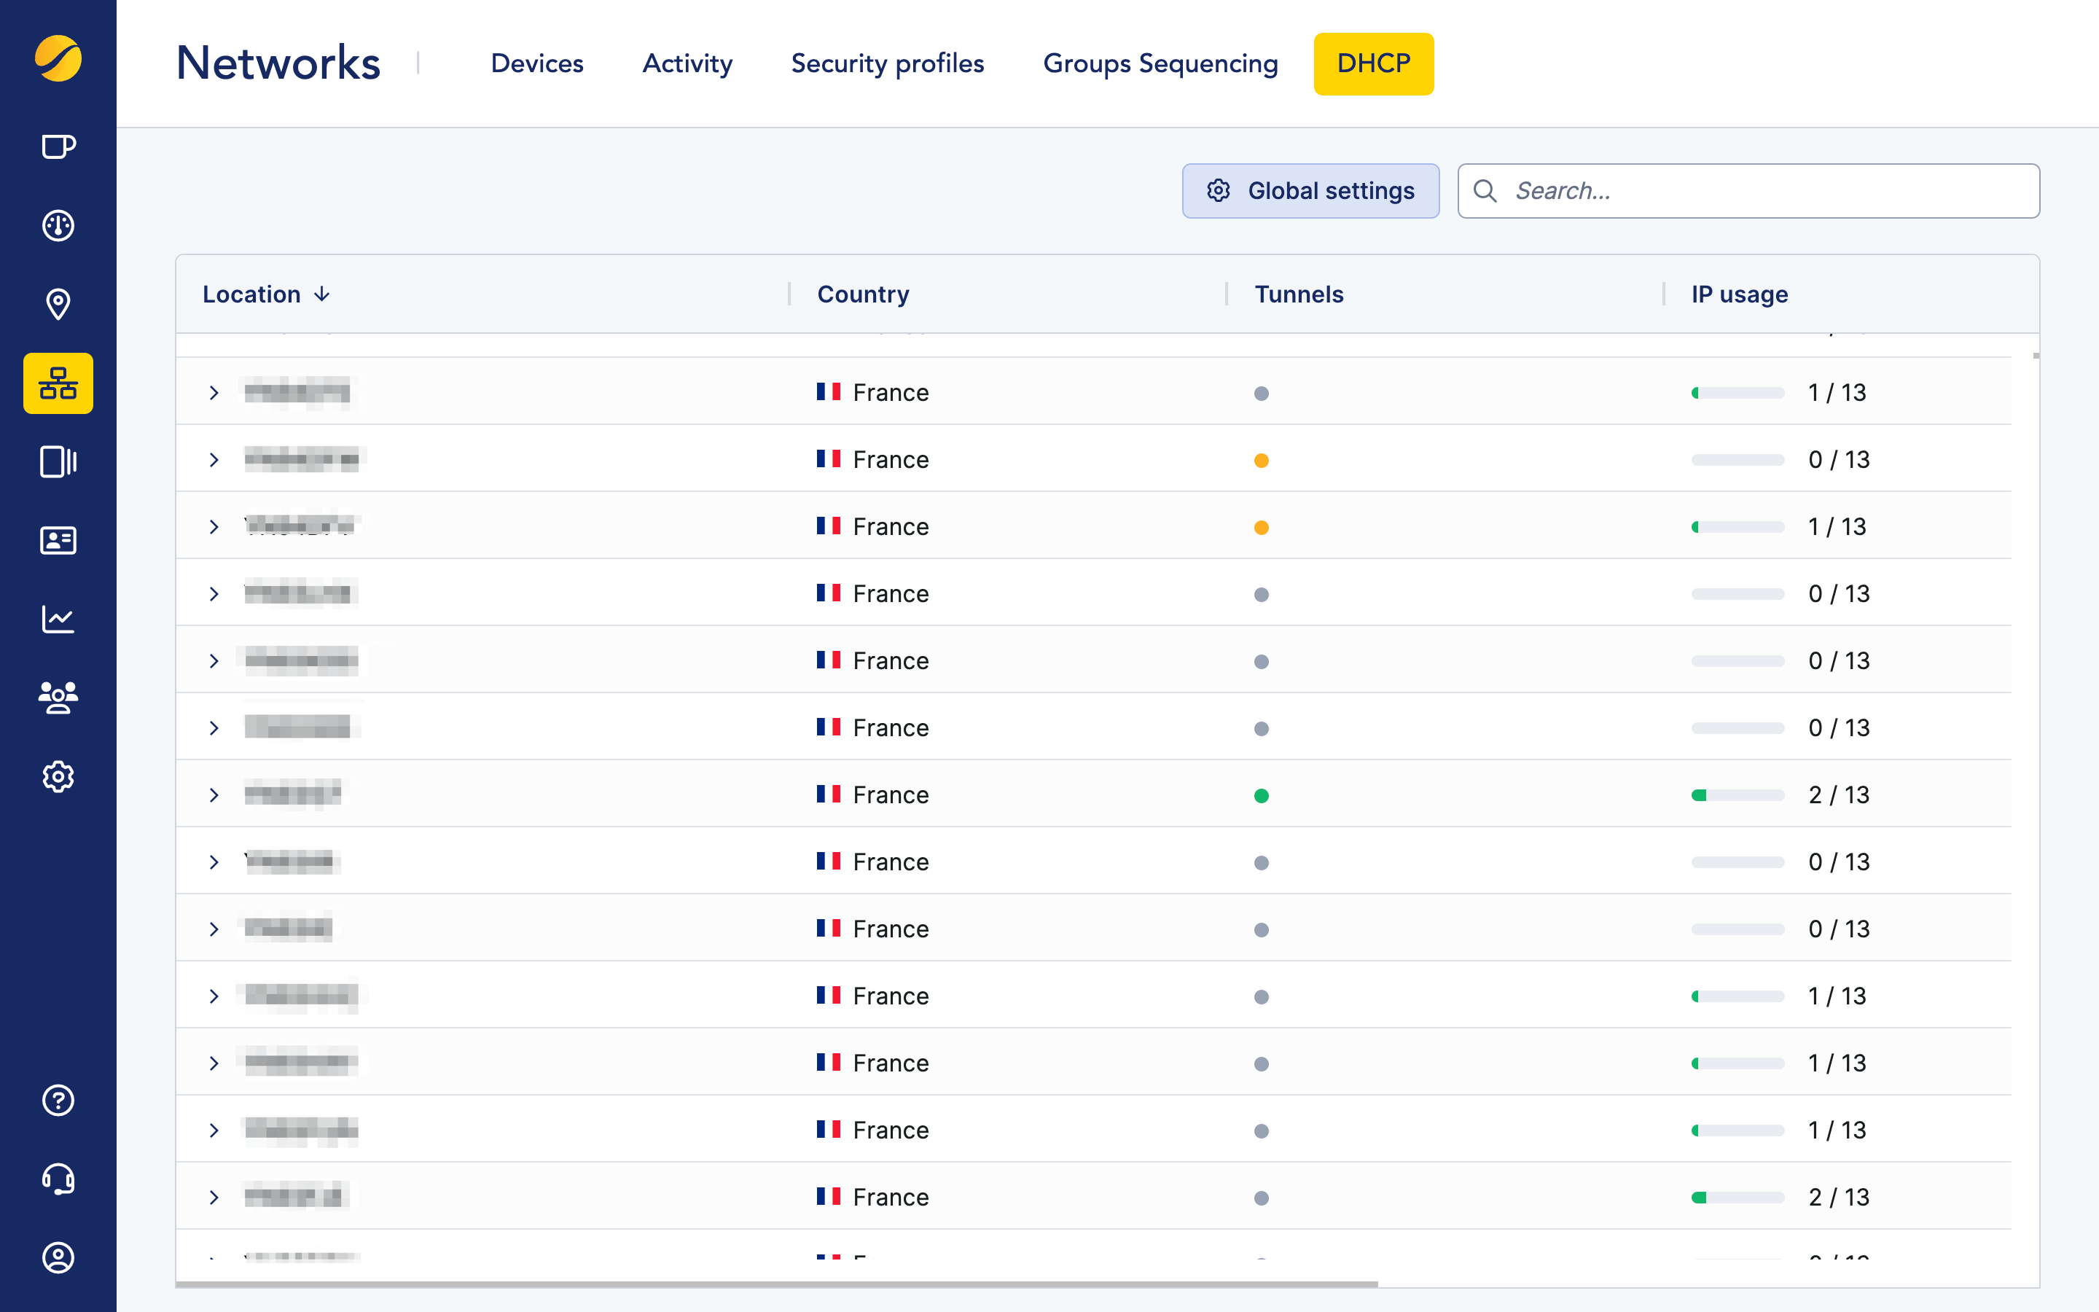2099x1312 pixels.
Task: Open the analytics line-chart sidebar icon
Action: [x=58, y=620]
